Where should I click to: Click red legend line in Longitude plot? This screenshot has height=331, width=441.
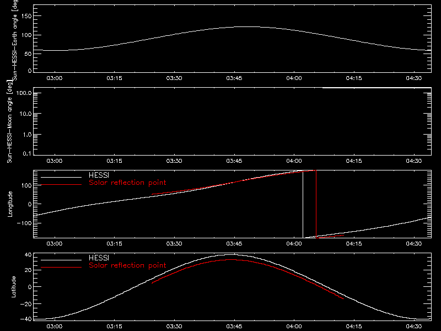tap(61, 185)
